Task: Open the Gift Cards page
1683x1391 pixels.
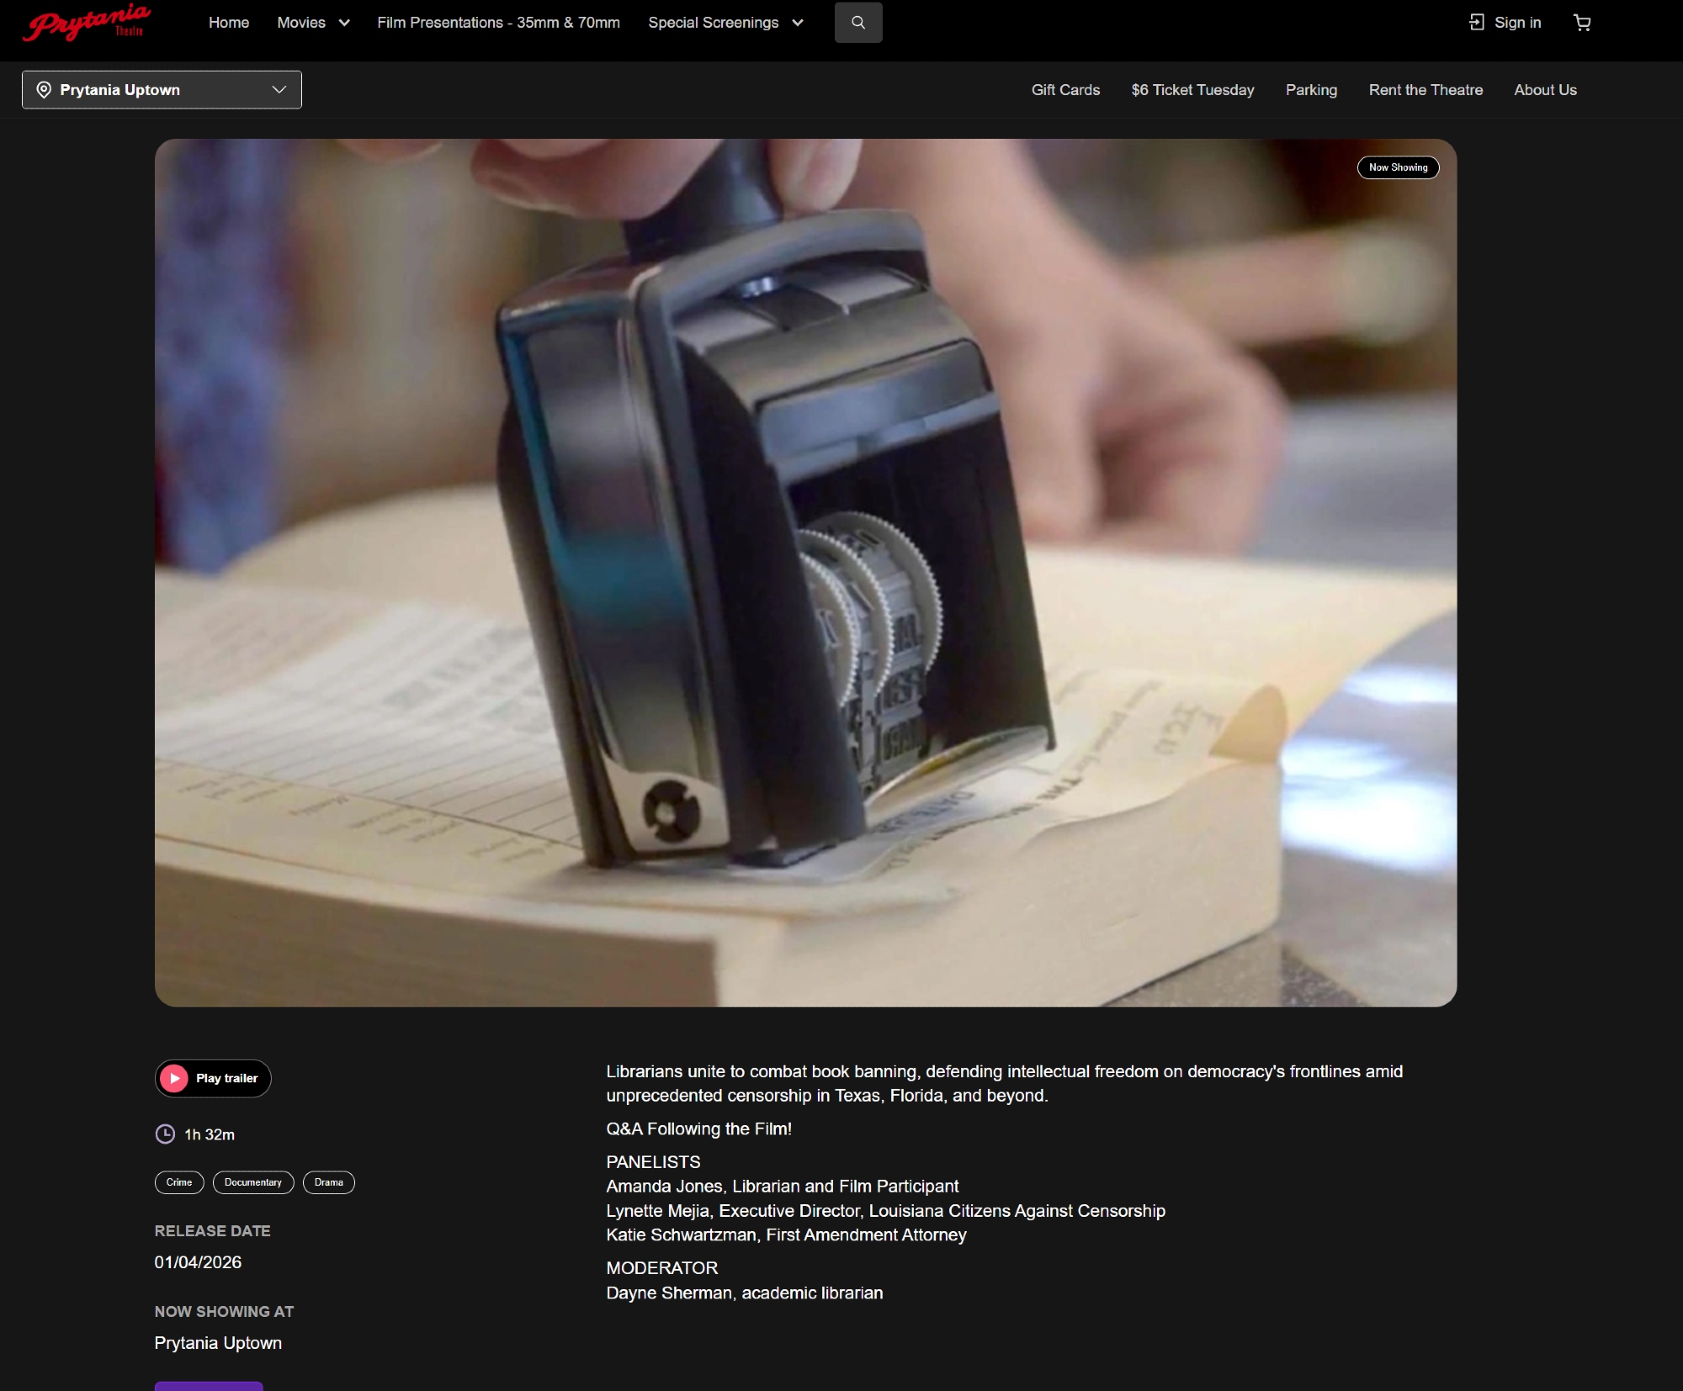Action: [1064, 90]
